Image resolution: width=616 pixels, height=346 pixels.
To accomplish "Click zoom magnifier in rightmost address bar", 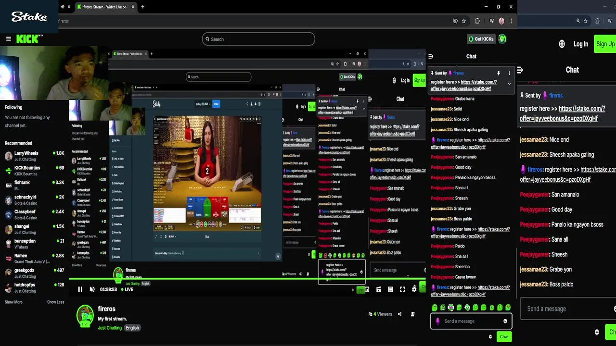I will [x=578, y=21].
